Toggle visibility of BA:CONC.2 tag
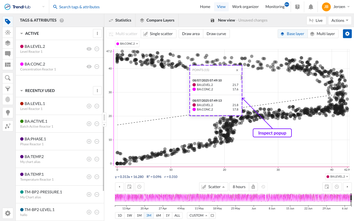 click(x=89, y=67)
